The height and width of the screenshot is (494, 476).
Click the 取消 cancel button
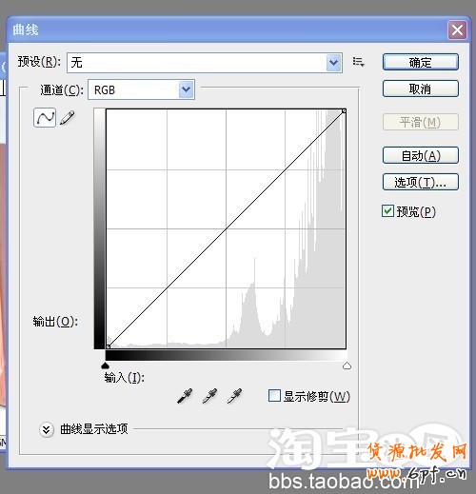coord(421,89)
